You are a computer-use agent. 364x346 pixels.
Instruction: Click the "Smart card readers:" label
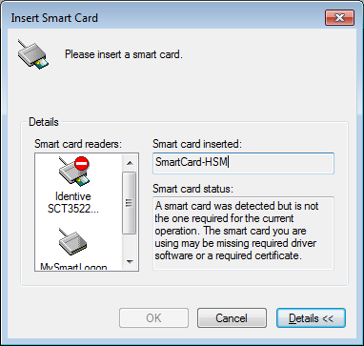click(78, 144)
